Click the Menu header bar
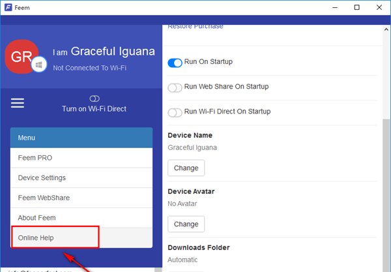Viewport: 391px width, 272px height. tap(81, 138)
